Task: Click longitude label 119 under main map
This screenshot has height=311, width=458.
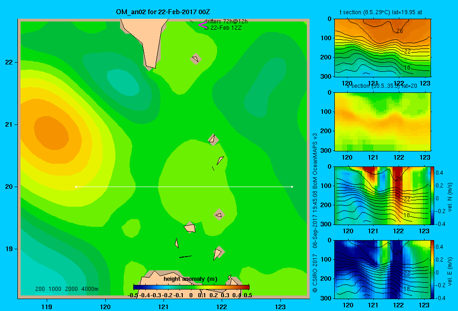Action: point(47,306)
